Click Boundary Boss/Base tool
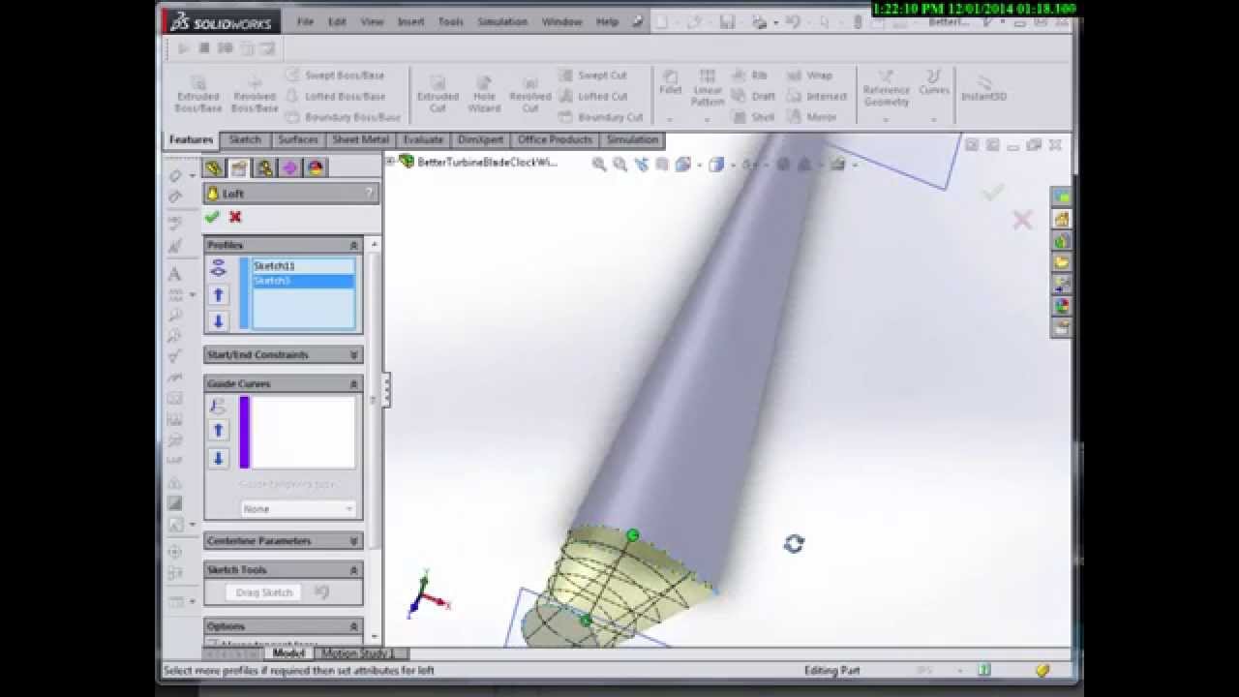 click(x=343, y=117)
